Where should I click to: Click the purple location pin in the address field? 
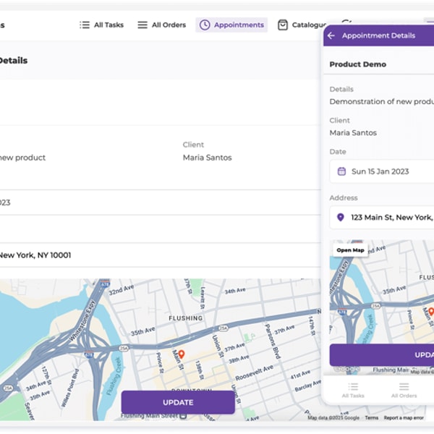[341, 217]
